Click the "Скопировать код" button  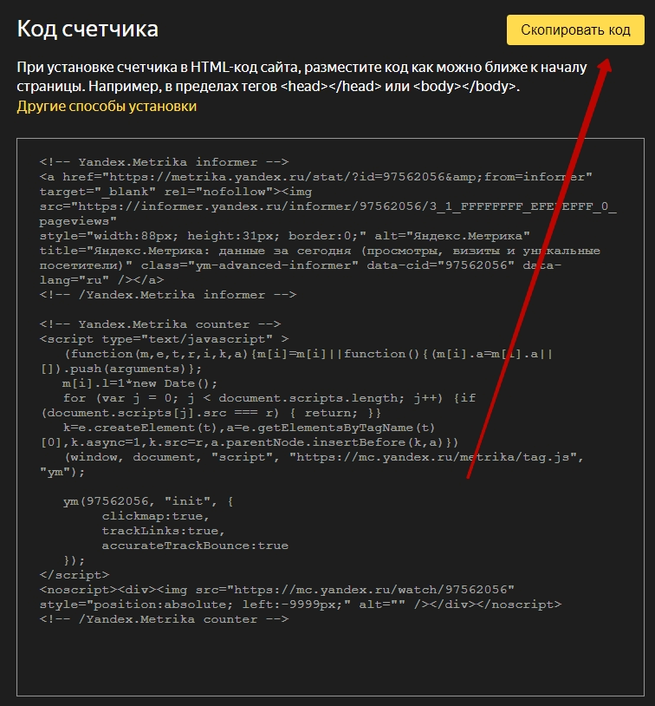575,30
